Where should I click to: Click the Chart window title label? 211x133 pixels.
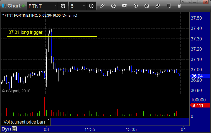coord(14,6)
